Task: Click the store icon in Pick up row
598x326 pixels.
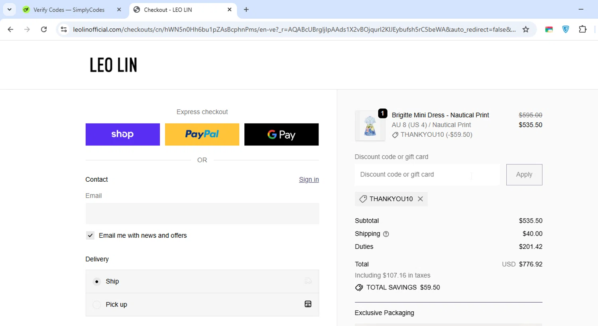Action: pos(308,304)
